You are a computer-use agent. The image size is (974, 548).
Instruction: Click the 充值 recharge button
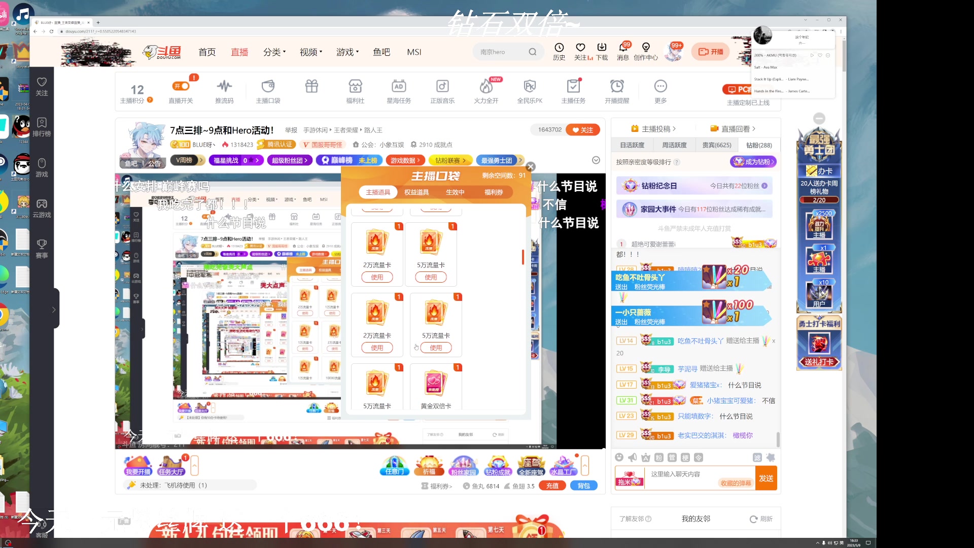click(x=552, y=486)
